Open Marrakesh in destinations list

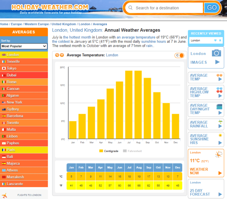[x=24, y=177]
